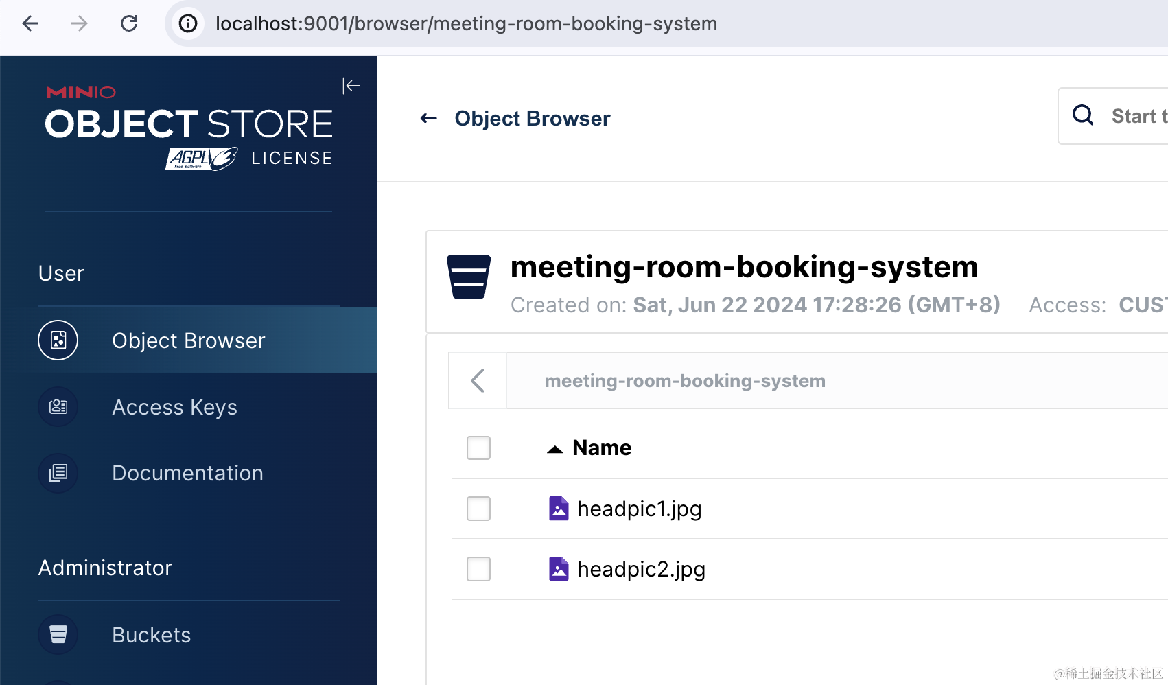Viewport: 1168px width, 685px height.
Task: Click the browser address bar URL
Action: 466,23
